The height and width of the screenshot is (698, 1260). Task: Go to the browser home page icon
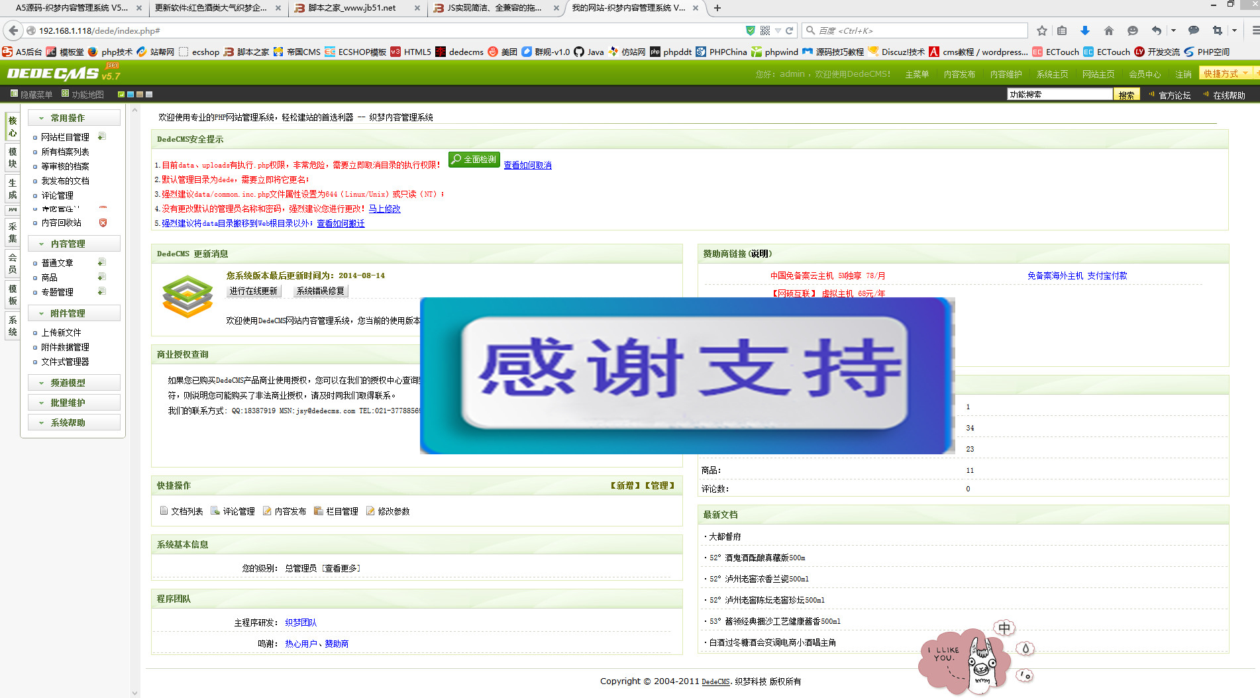[x=1109, y=30]
